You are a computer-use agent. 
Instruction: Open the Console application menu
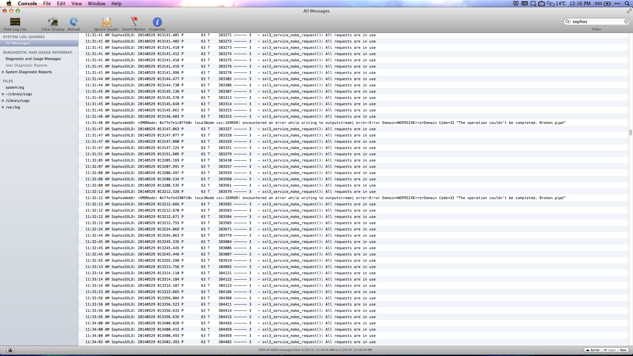pos(27,4)
